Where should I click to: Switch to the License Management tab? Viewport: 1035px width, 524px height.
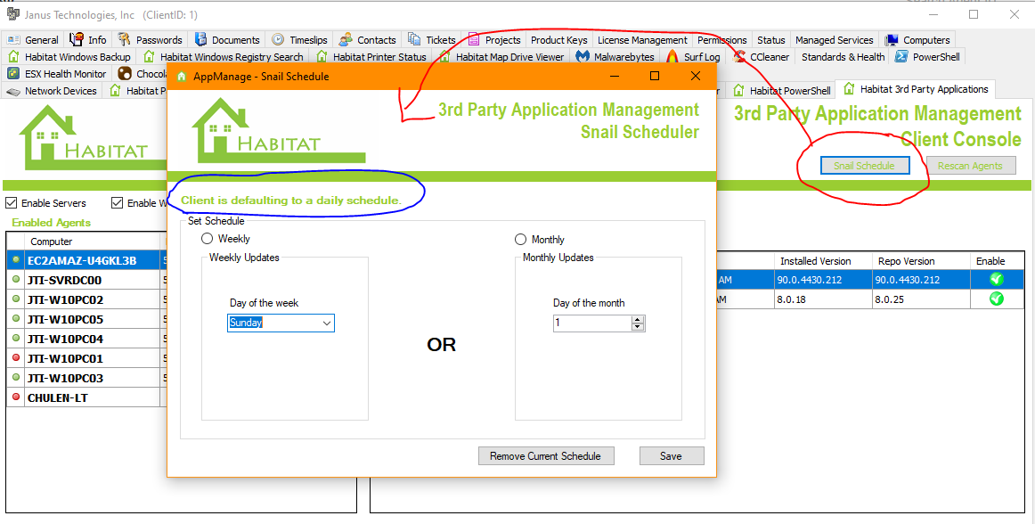(x=642, y=40)
